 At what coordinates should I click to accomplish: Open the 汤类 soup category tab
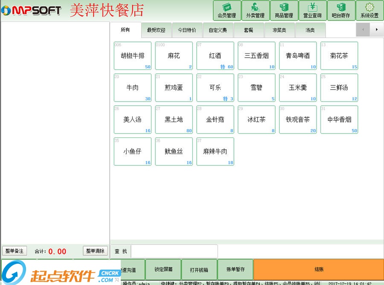(311, 30)
